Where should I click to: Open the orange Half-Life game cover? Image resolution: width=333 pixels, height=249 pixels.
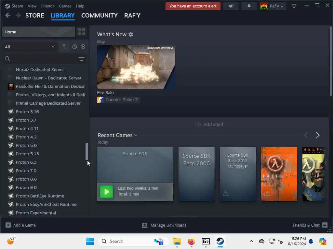coord(279,174)
